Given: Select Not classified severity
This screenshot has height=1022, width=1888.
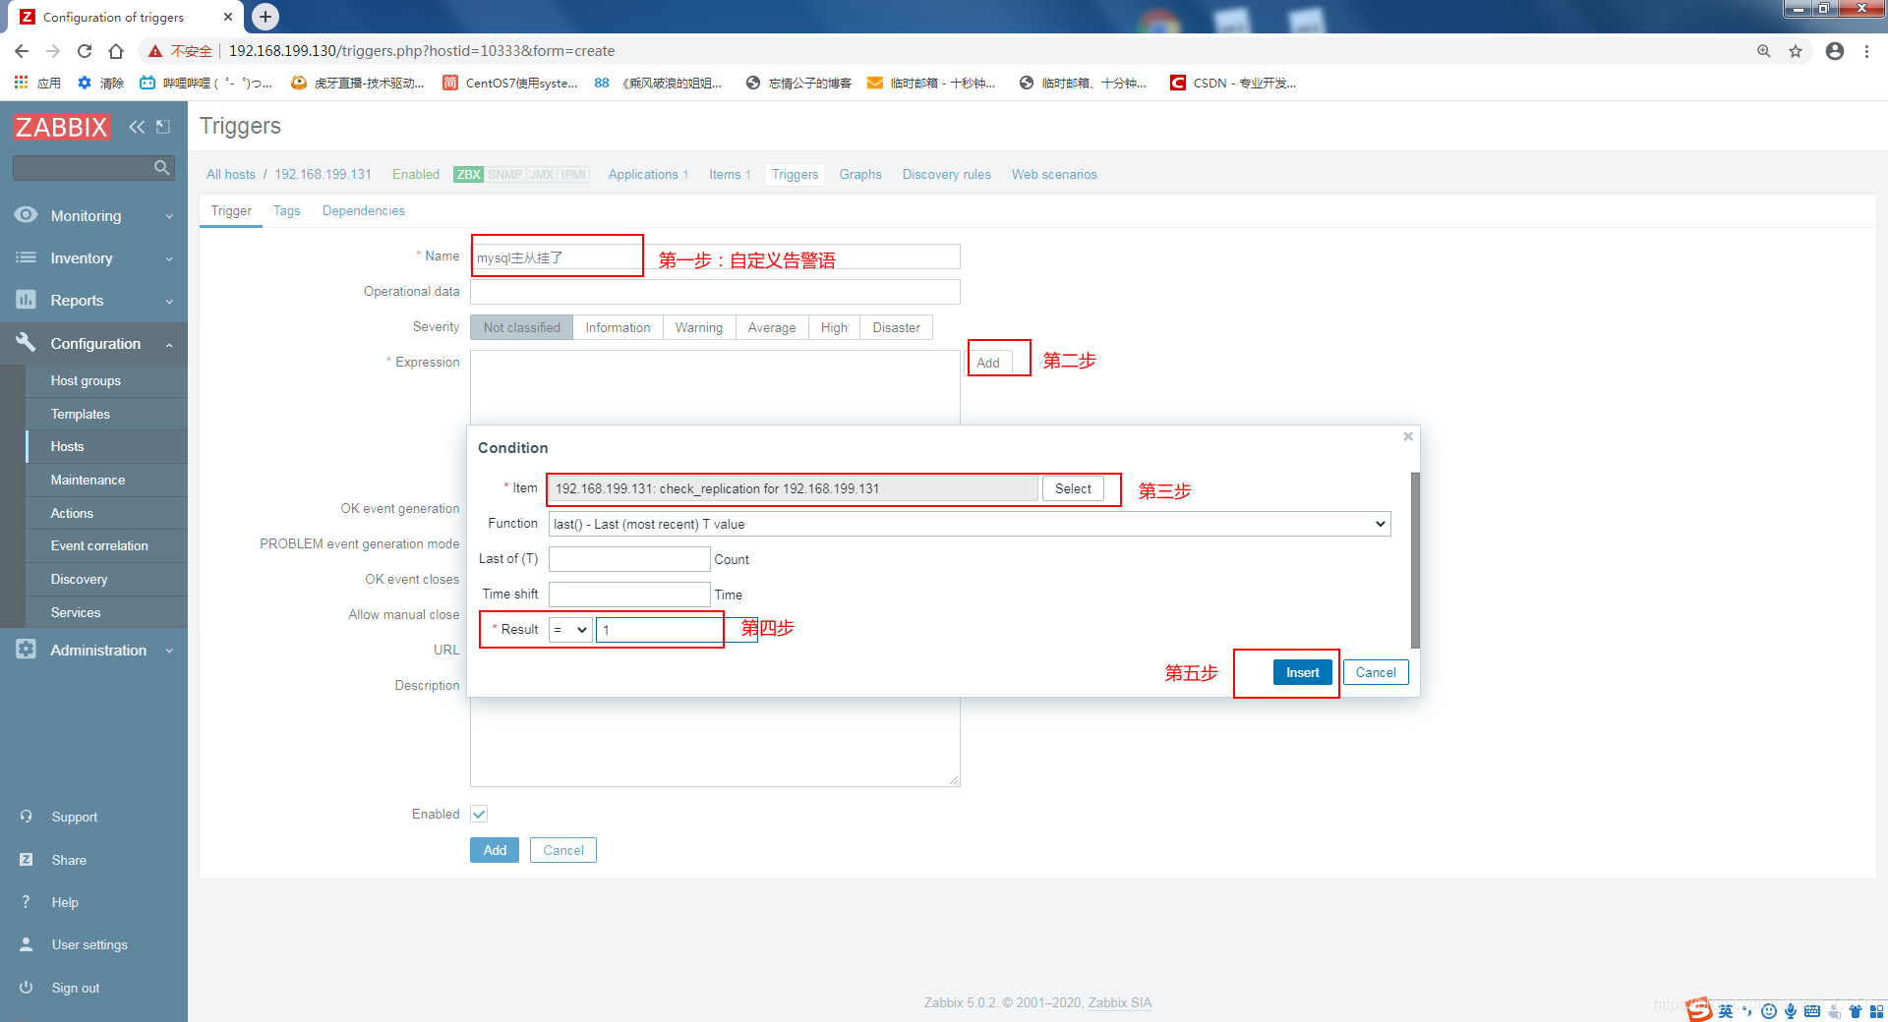Looking at the screenshot, I should pyautogui.click(x=521, y=327).
